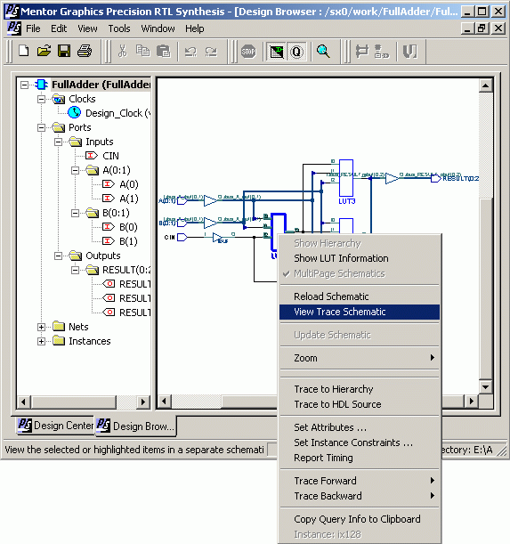Choose Copy Query Info to Clipboard
This screenshot has width=510, height=544.
(x=360, y=519)
